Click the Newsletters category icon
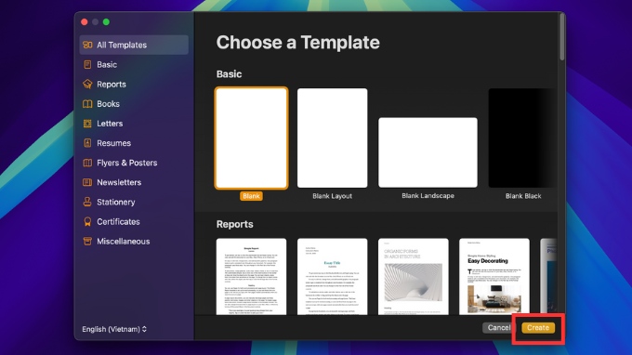 pyautogui.click(x=87, y=182)
